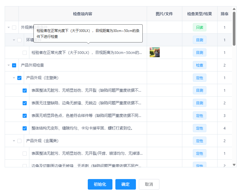Collapse the 产品外观（金属类）node
This screenshot has height=194, width=246.
point(14,141)
